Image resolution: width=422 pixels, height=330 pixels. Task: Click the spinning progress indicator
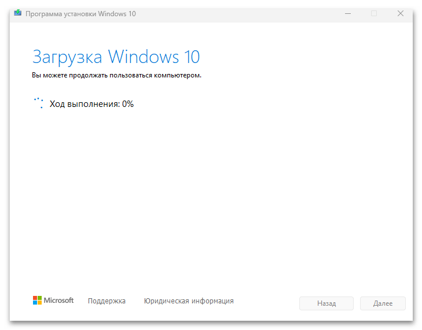click(38, 103)
